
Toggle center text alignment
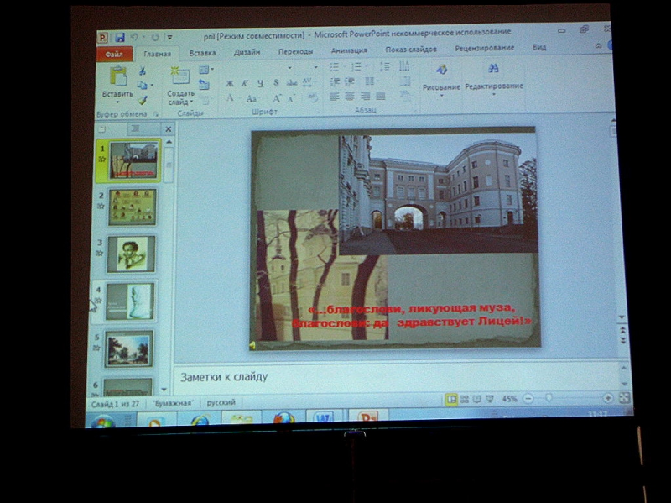coord(350,97)
